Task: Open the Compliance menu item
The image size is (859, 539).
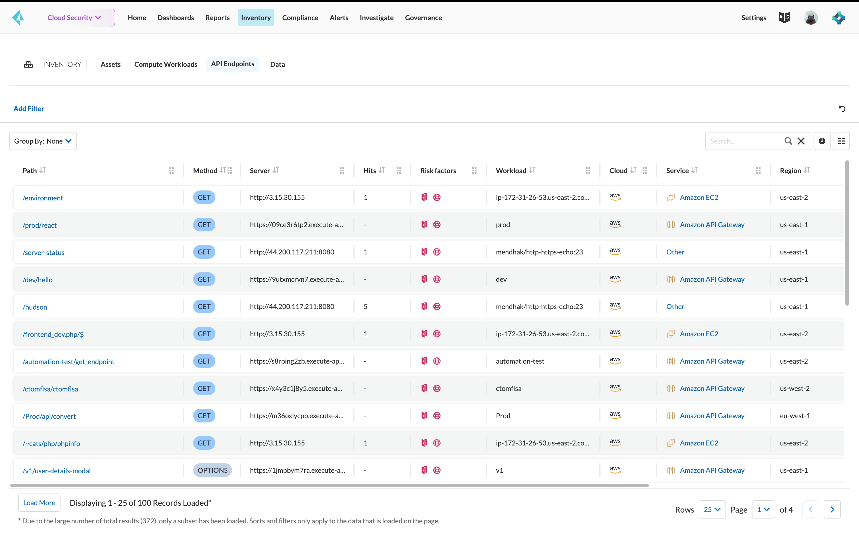Action: pyautogui.click(x=300, y=17)
